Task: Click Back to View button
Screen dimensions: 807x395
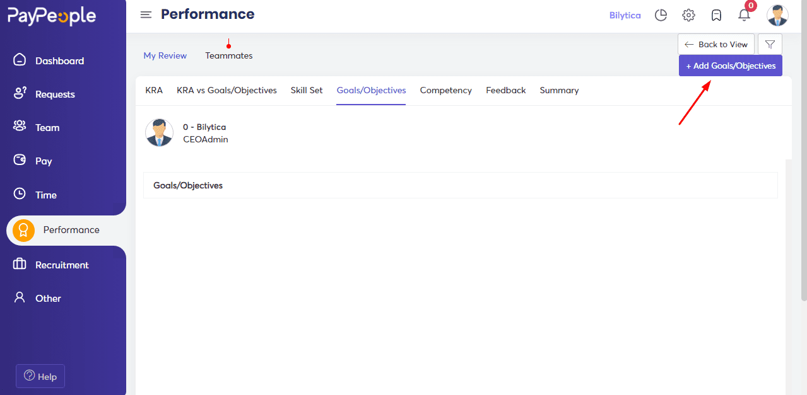Action: 716,44
